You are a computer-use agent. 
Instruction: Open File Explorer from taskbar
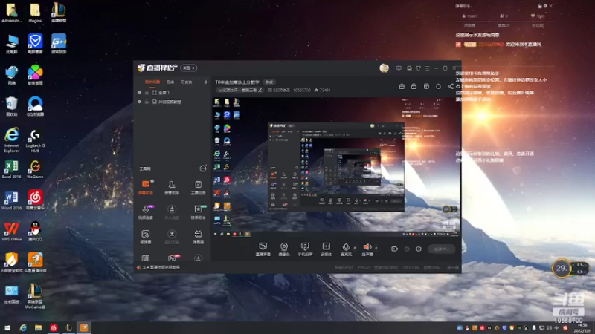pyautogui.click(x=39, y=327)
